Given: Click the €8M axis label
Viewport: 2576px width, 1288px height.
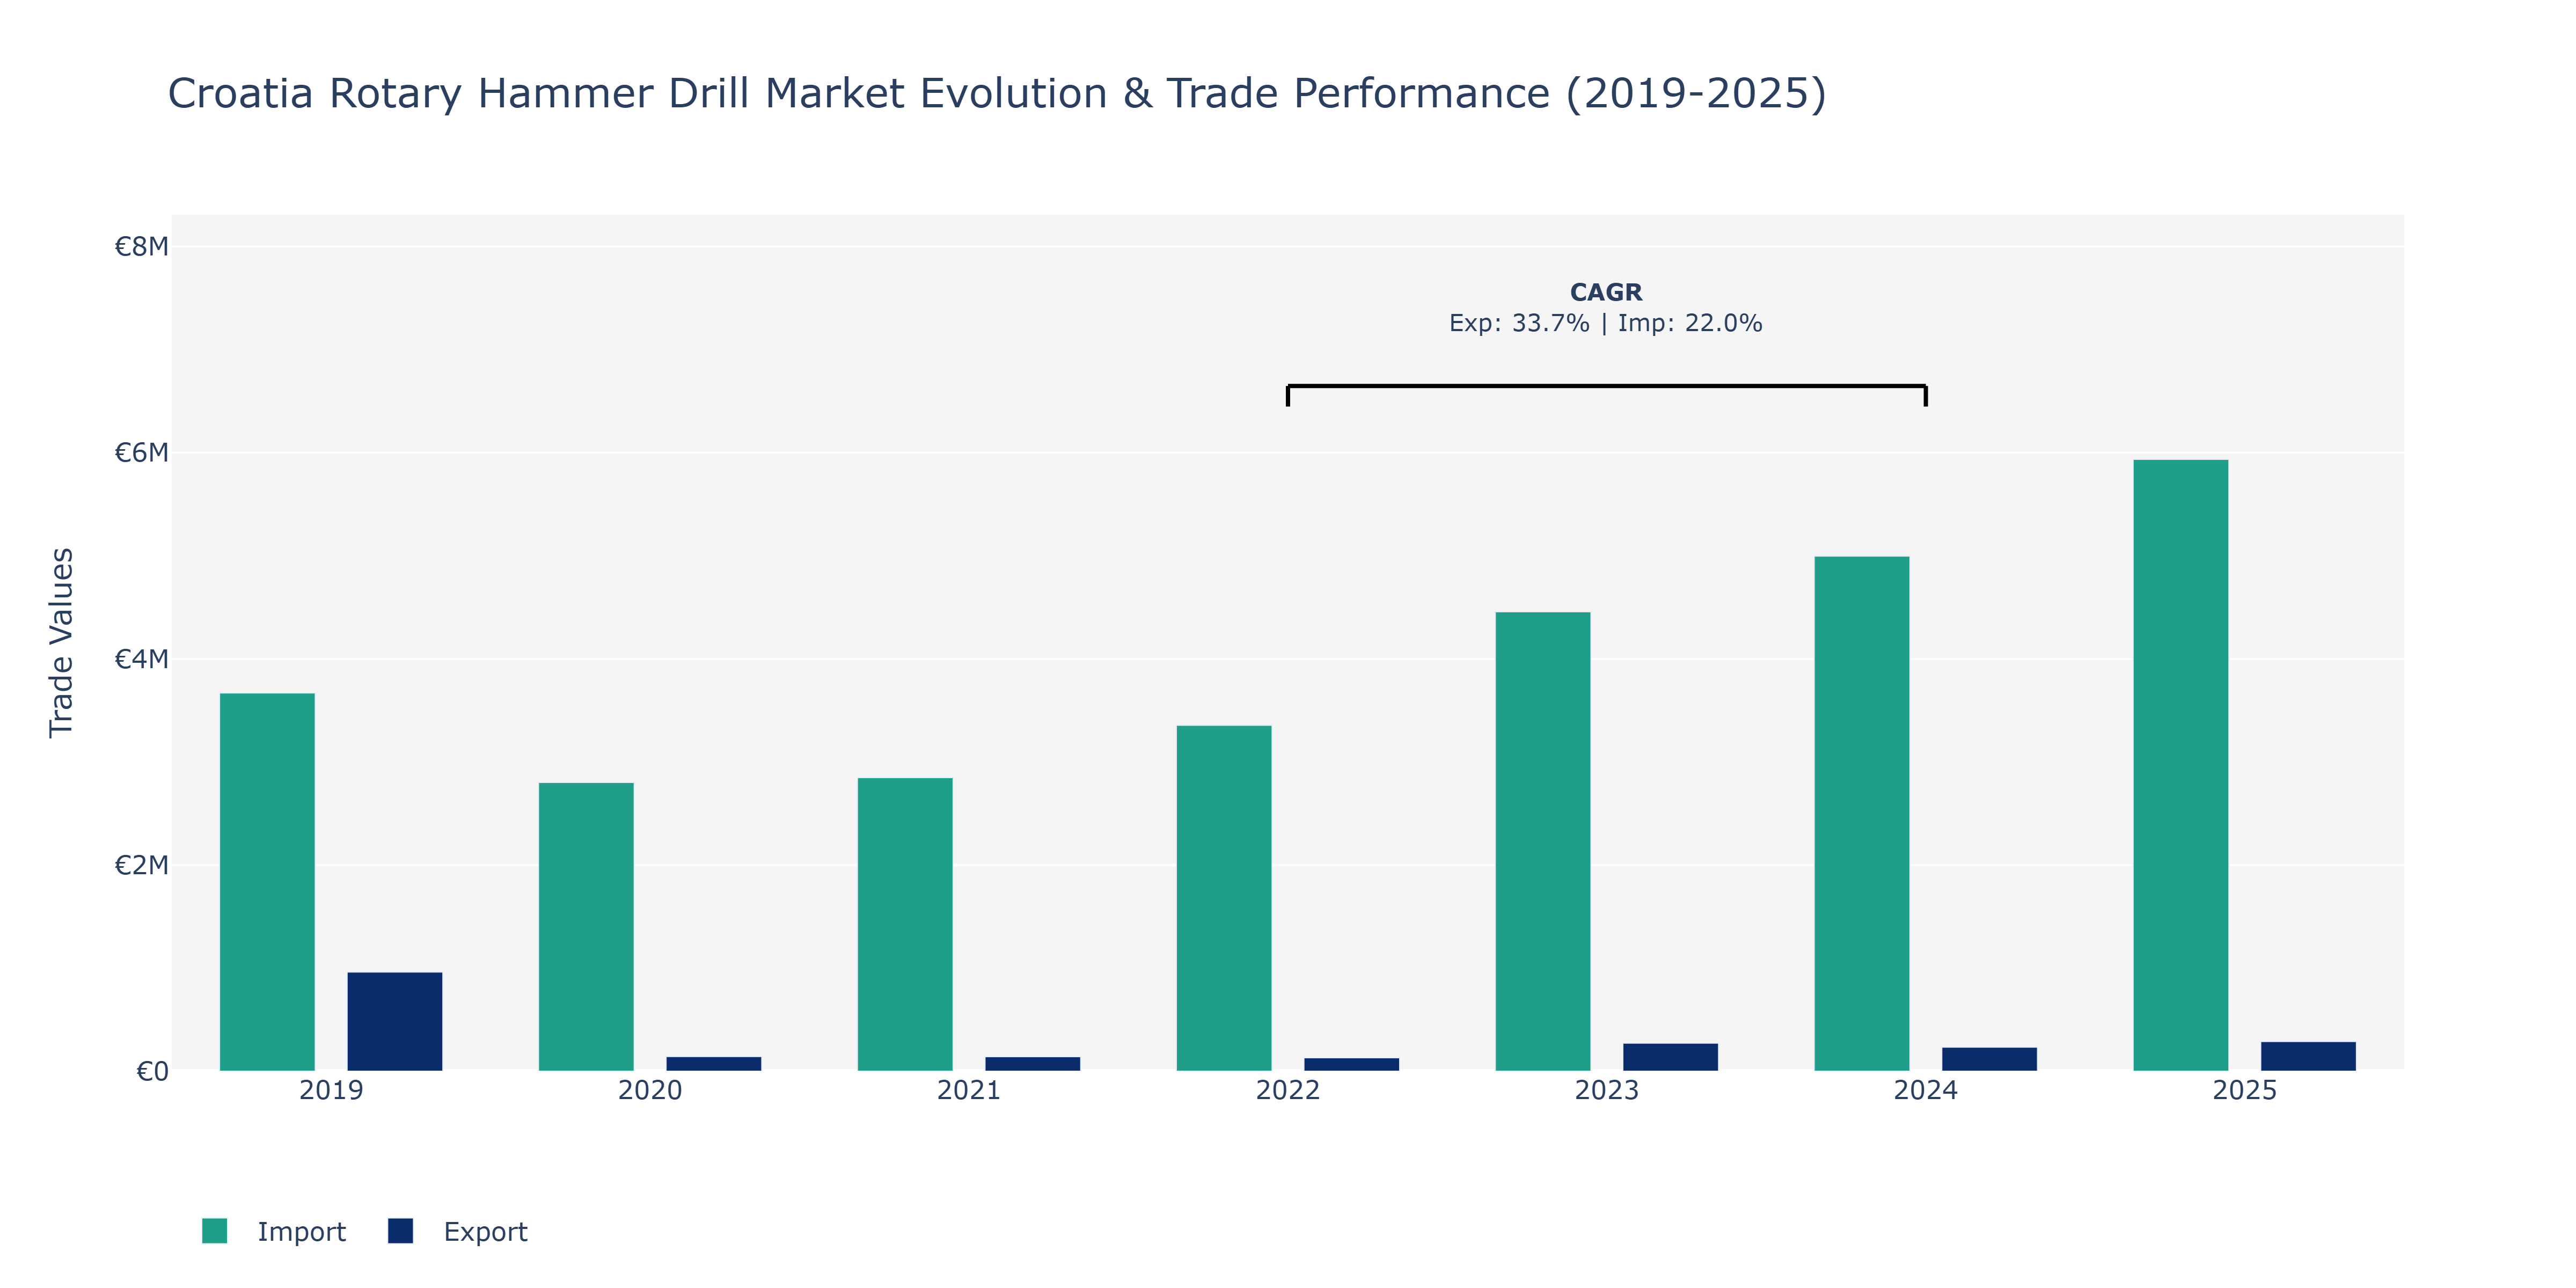Looking at the screenshot, I should tap(141, 246).
